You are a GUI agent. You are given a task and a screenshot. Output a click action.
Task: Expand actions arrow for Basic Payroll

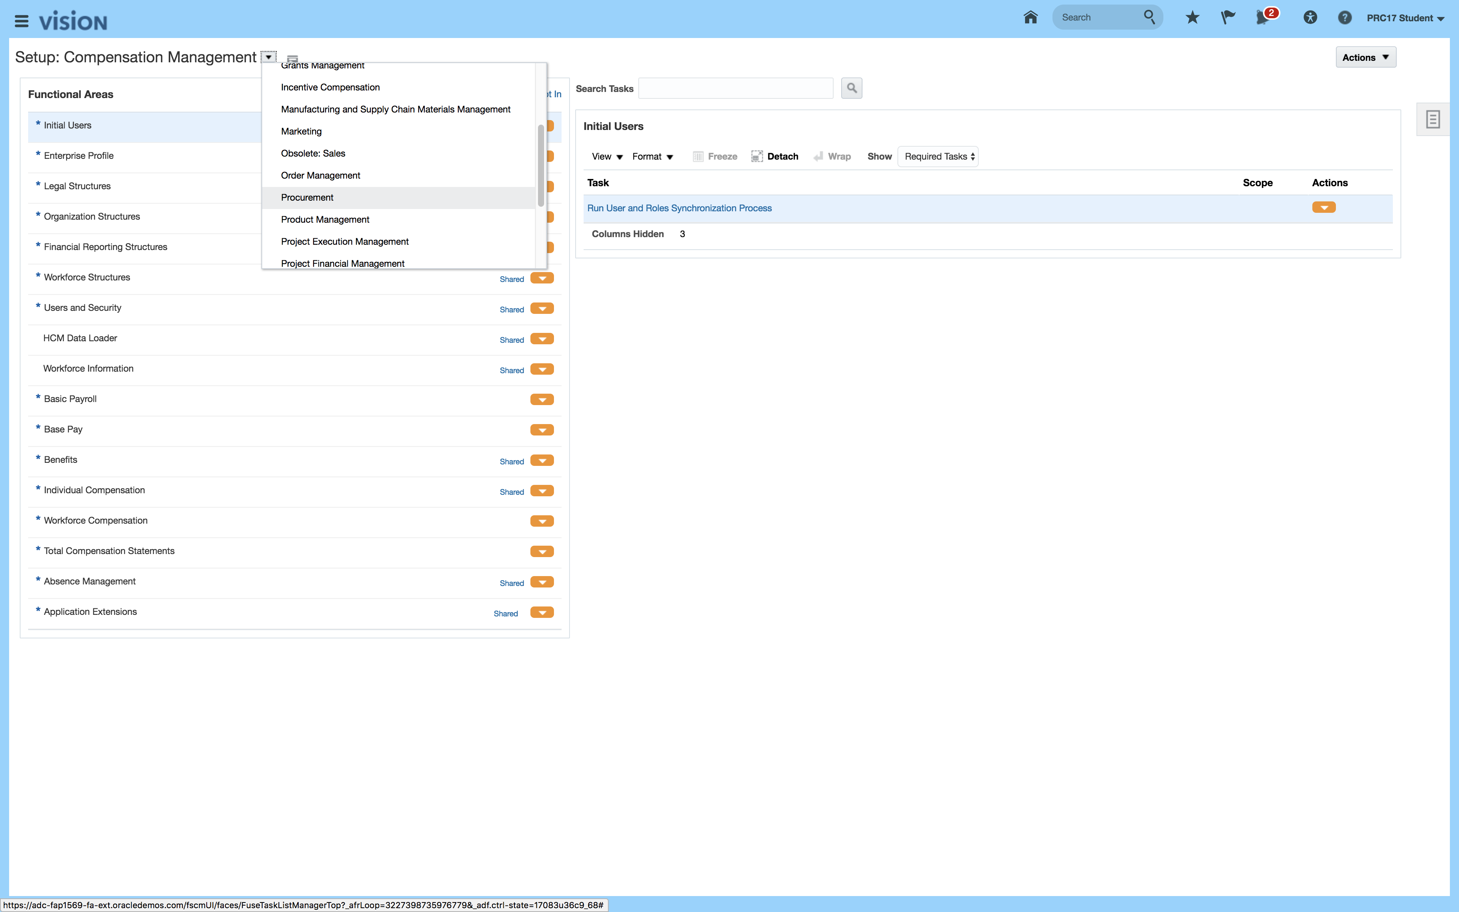pyautogui.click(x=542, y=399)
